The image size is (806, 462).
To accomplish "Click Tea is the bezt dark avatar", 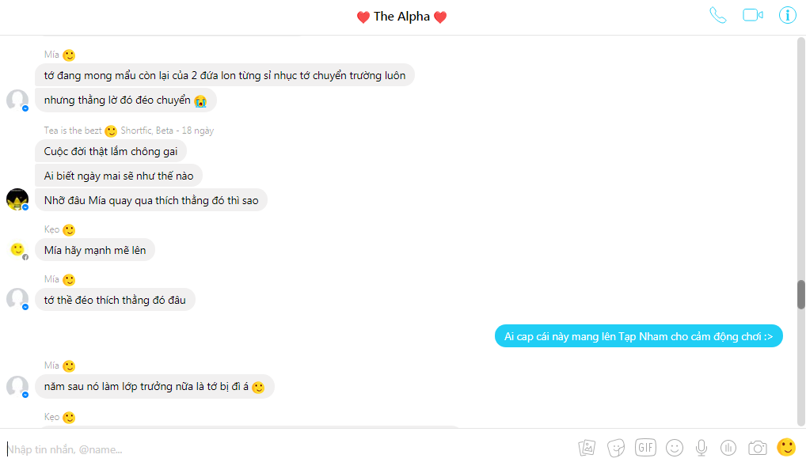I will [x=17, y=199].
